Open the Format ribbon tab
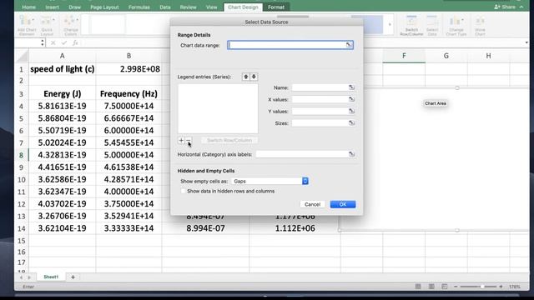This screenshot has width=534, height=300. [x=276, y=7]
